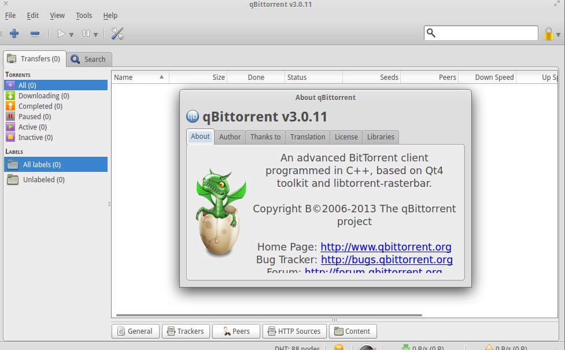Screen dimensions: 565x350
Task: Sort by the Name column header
Action: point(140,77)
